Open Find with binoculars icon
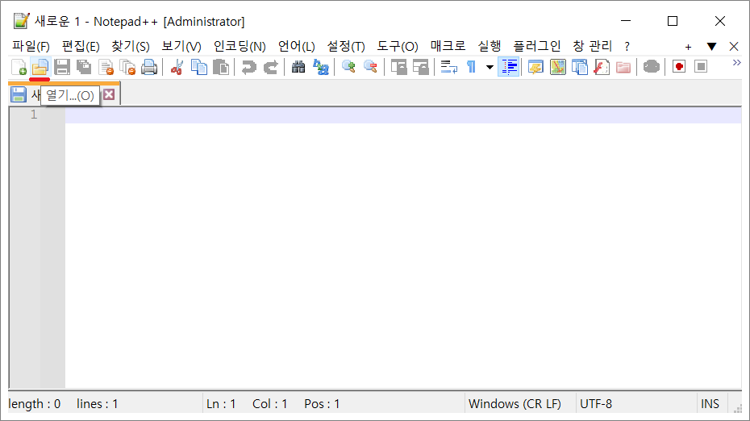Screen dimensions: 750x421 pyautogui.click(x=298, y=67)
